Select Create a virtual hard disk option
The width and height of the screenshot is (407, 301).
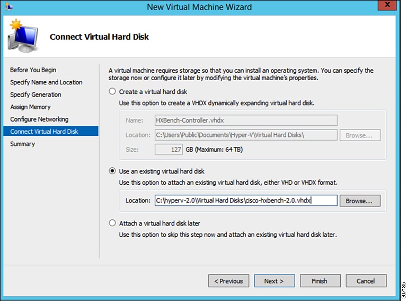pos(112,92)
